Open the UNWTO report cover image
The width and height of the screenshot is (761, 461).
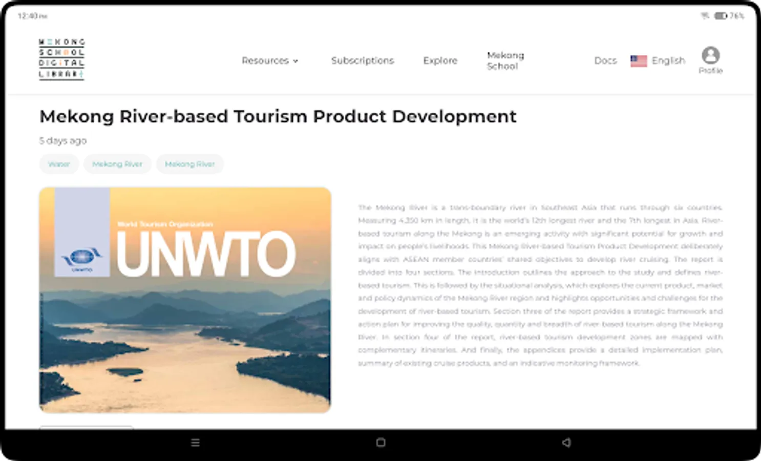(x=185, y=300)
